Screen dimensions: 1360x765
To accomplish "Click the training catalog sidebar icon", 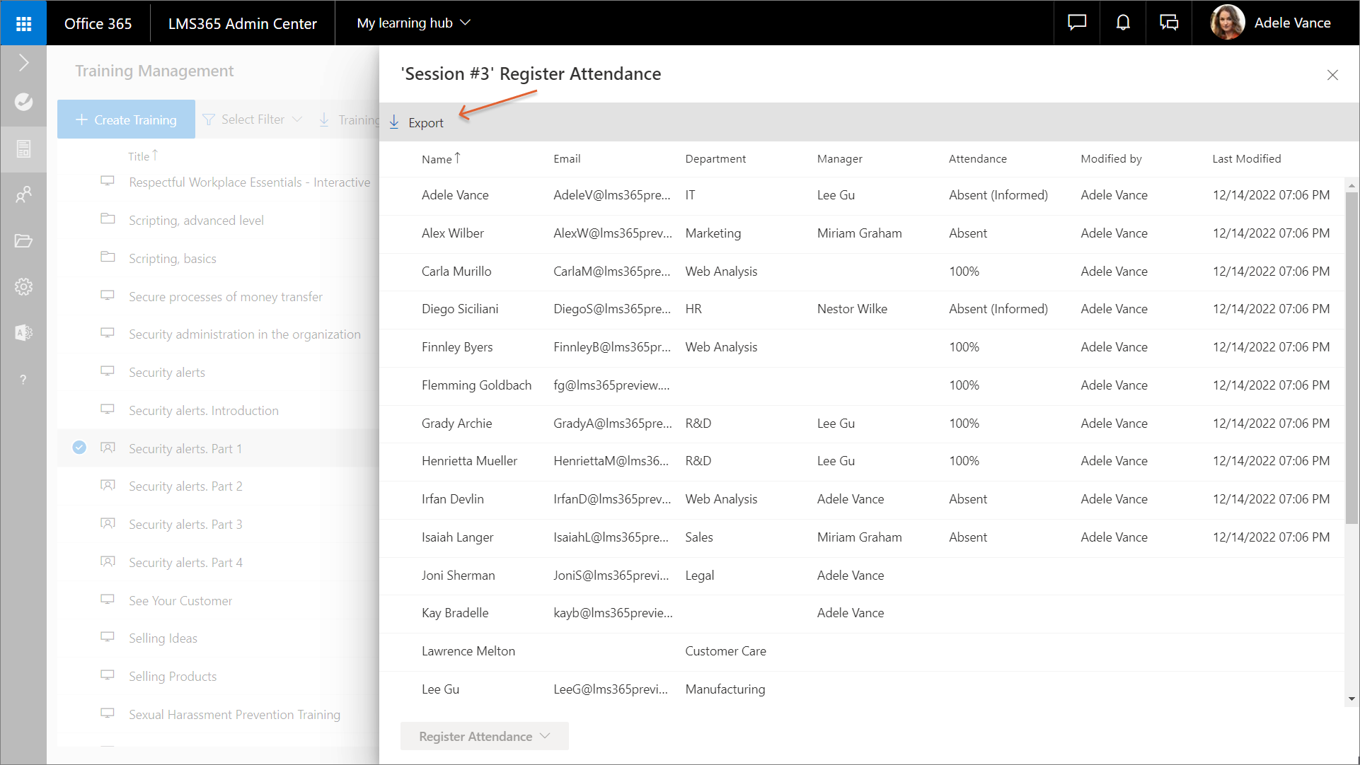I will pyautogui.click(x=23, y=148).
